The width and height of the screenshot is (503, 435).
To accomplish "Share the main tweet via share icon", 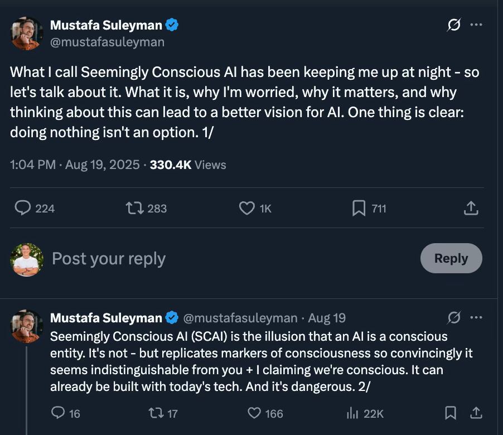I will [471, 208].
